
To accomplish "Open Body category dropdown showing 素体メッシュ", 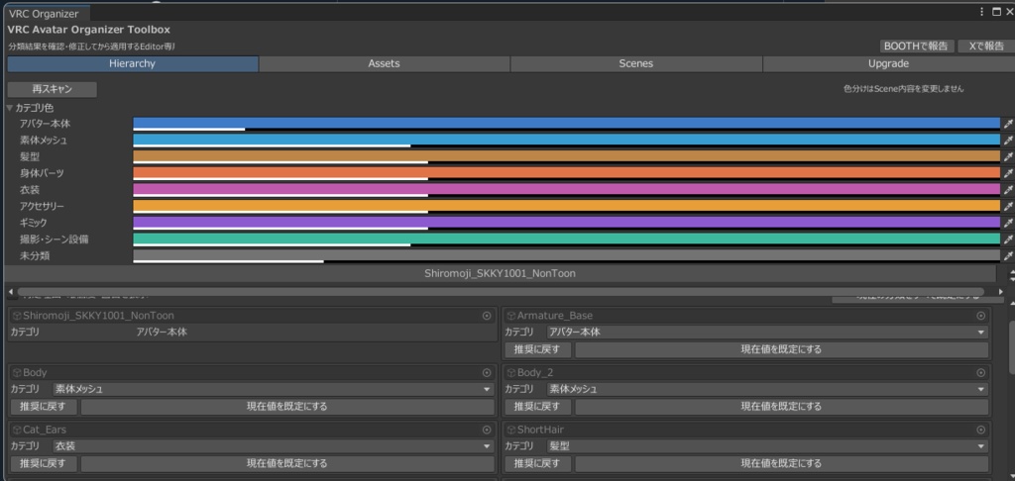I will click(273, 389).
